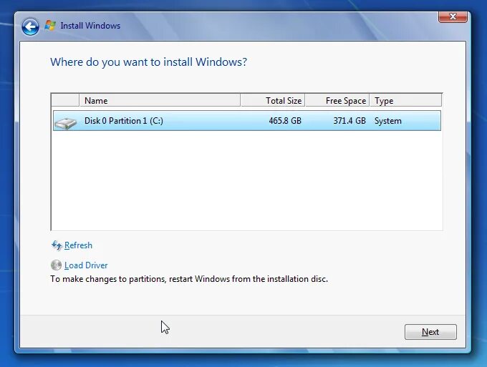Click the 465.8 GB total size value

pyautogui.click(x=285, y=121)
